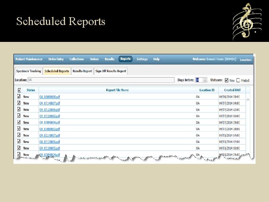269x202 pixels.
Task: Switch to the Results Report tab
Action: (82, 71)
